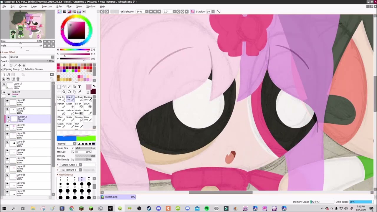Select the Effect Pen tool

pyautogui.click(x=61, y=118)
